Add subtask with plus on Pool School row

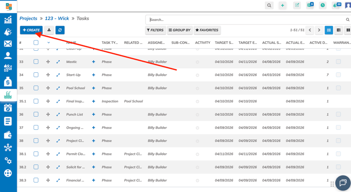(x=94, y=88)
